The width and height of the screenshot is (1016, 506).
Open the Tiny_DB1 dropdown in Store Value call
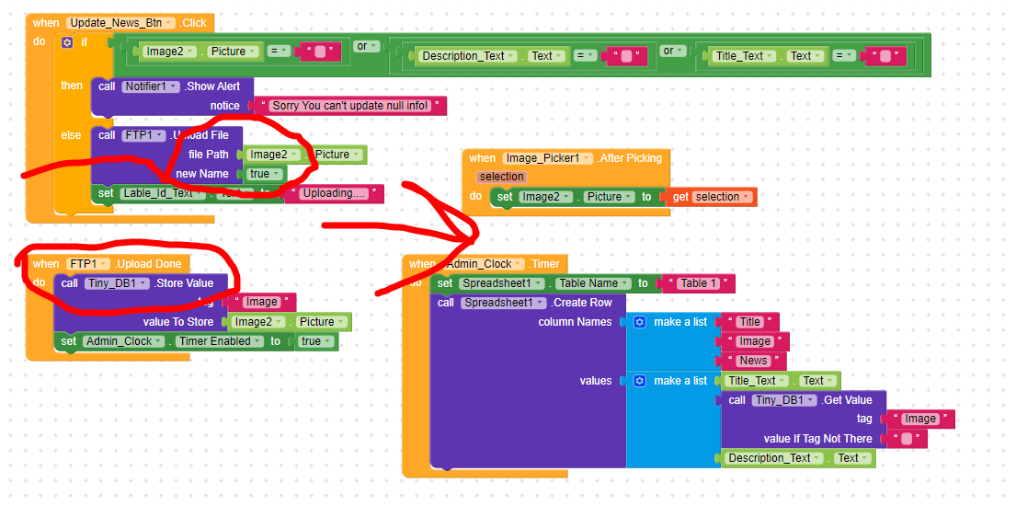(117, 282)
